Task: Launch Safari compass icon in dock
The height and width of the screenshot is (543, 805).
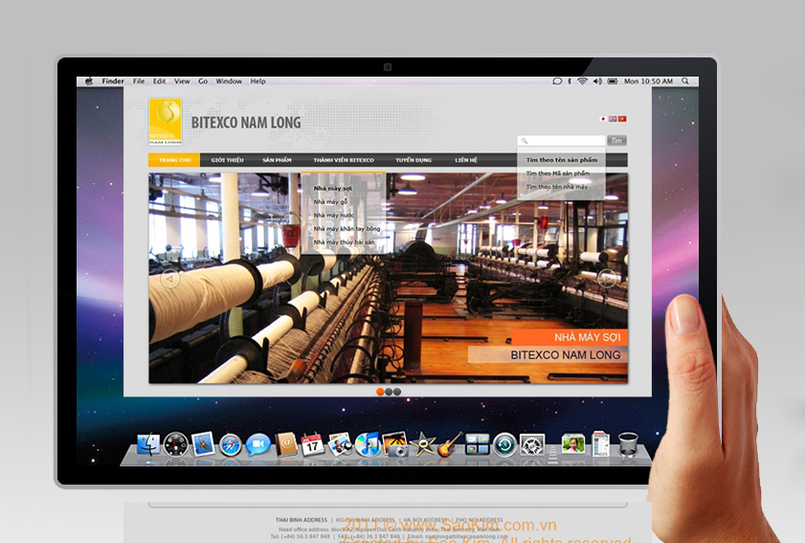Action: tap(231, 445)
